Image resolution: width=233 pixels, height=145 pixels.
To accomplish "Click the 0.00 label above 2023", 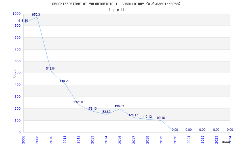I will point(216,130).
